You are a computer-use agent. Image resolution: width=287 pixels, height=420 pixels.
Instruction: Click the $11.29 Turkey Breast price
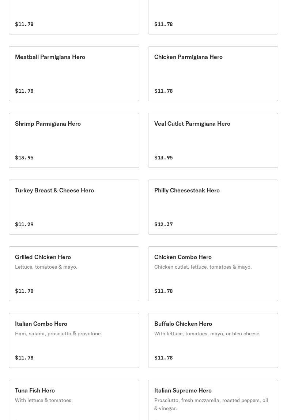[24, 224]
